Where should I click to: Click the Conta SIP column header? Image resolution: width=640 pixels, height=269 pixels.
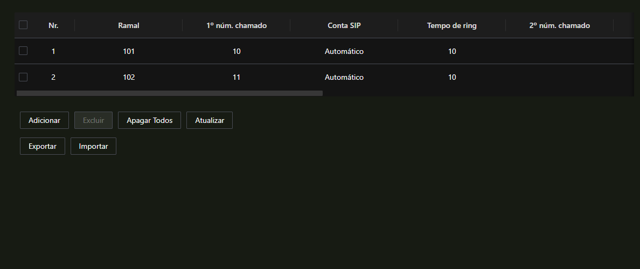pyautogui.click(x=344, y=25)
